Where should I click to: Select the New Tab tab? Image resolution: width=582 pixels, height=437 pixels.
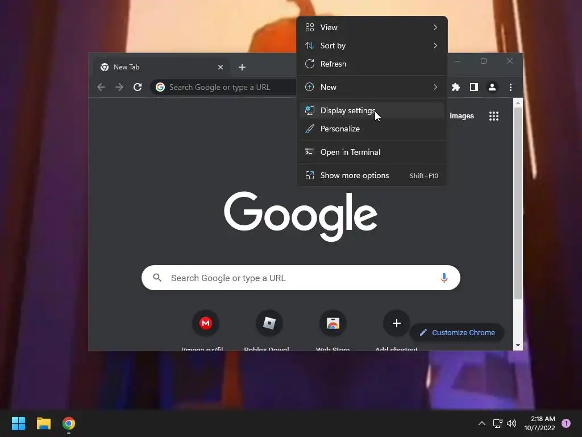[161, 67]
